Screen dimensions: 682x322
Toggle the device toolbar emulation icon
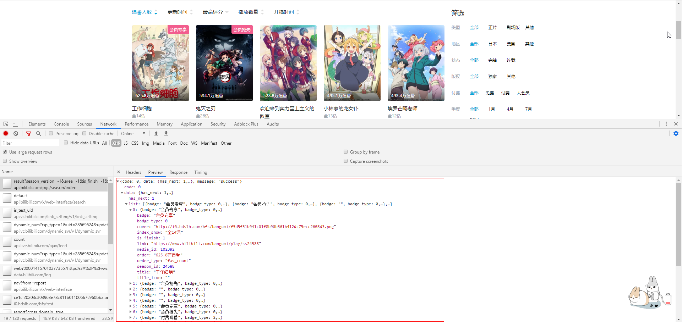pyautogui.click(x=15, y=124)
